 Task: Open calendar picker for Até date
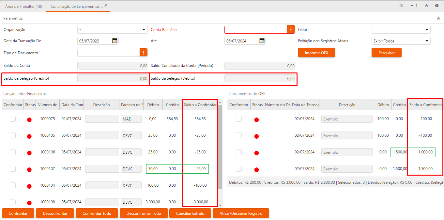262,41
